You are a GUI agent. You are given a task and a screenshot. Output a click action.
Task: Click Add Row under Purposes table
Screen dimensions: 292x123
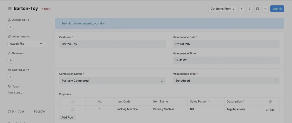[67, 118]
